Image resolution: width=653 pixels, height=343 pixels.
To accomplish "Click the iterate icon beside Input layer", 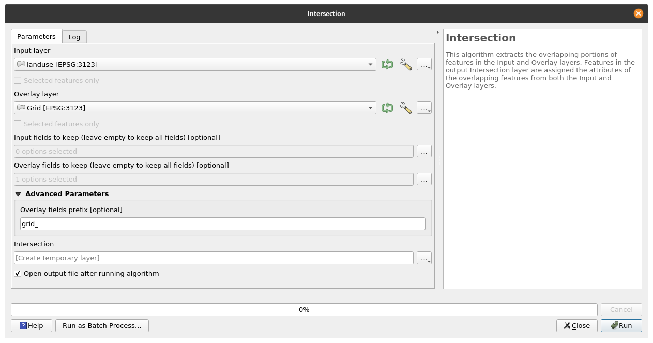I will 387,64.
